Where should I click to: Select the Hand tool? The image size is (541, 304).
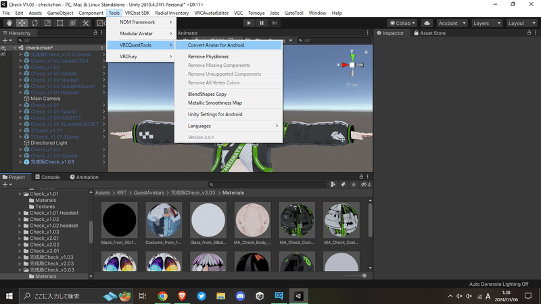click(x=9, y=23)
